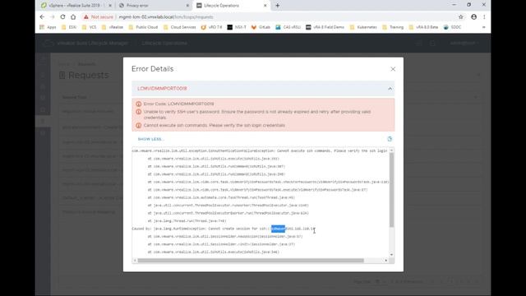This screenshot has height=296, width=526.
Task: Reload the current page
Action: (62, 16)
